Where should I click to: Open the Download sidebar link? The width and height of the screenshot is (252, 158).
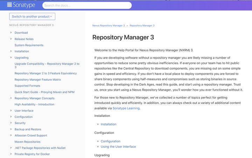[x=21, y=33]
